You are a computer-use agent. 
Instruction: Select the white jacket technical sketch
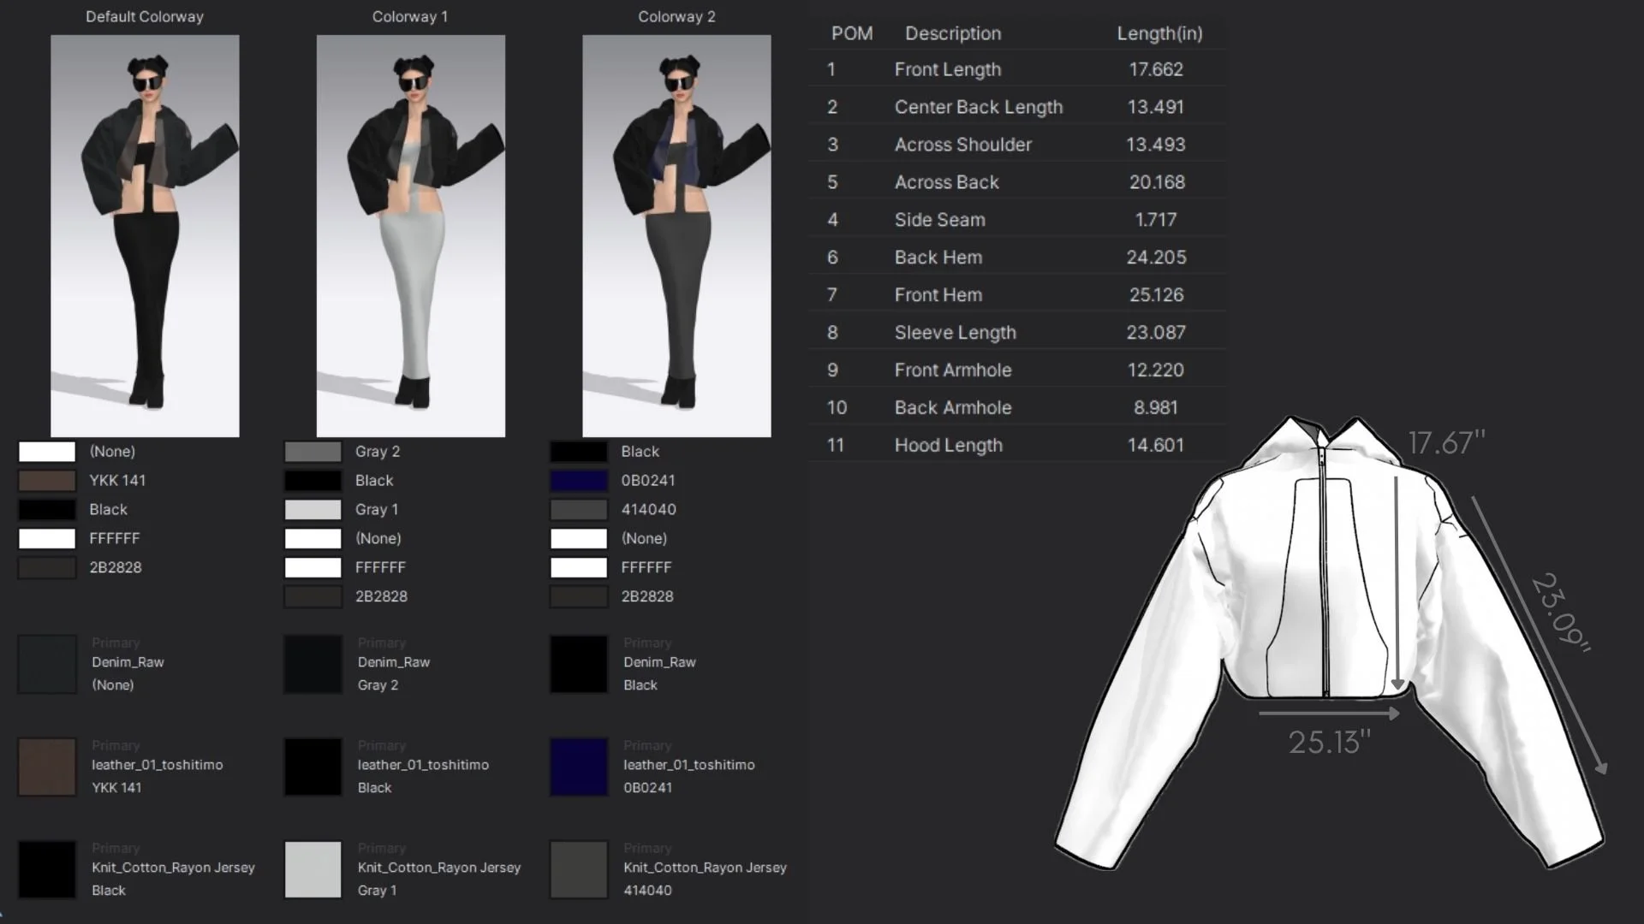click(x=1329, y=642)
